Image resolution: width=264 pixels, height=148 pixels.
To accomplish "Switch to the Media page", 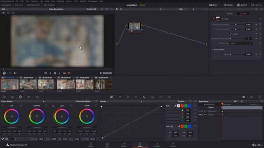I will (x=91, y=145).
